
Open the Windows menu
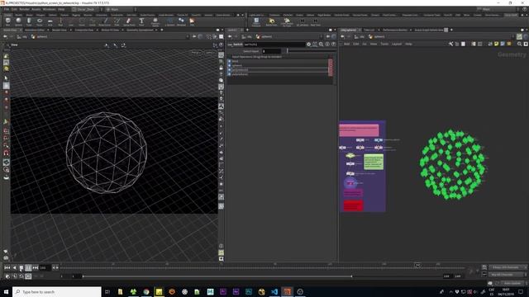pos(49,9)
